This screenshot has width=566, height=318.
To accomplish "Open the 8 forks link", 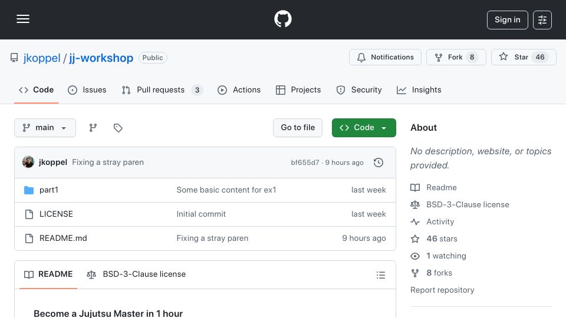I will (439, 273).
